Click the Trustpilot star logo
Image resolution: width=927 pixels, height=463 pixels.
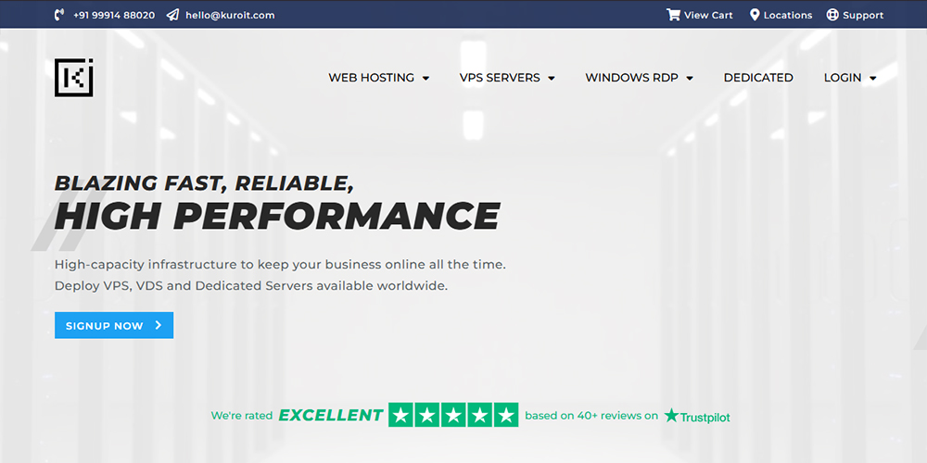(671, 416)
